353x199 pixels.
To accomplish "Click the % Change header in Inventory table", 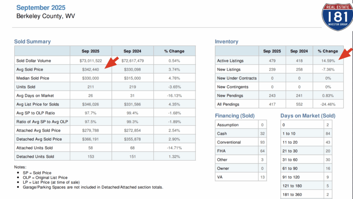I will tap(328, 51).
